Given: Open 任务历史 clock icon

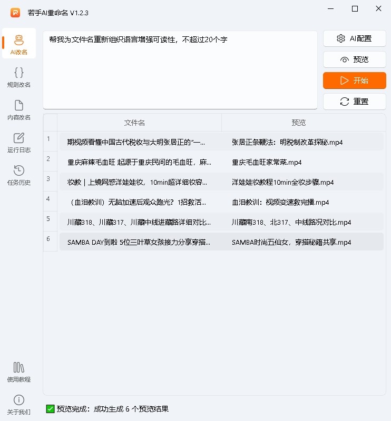Looking at the screenshot, I should click(19, 171).
